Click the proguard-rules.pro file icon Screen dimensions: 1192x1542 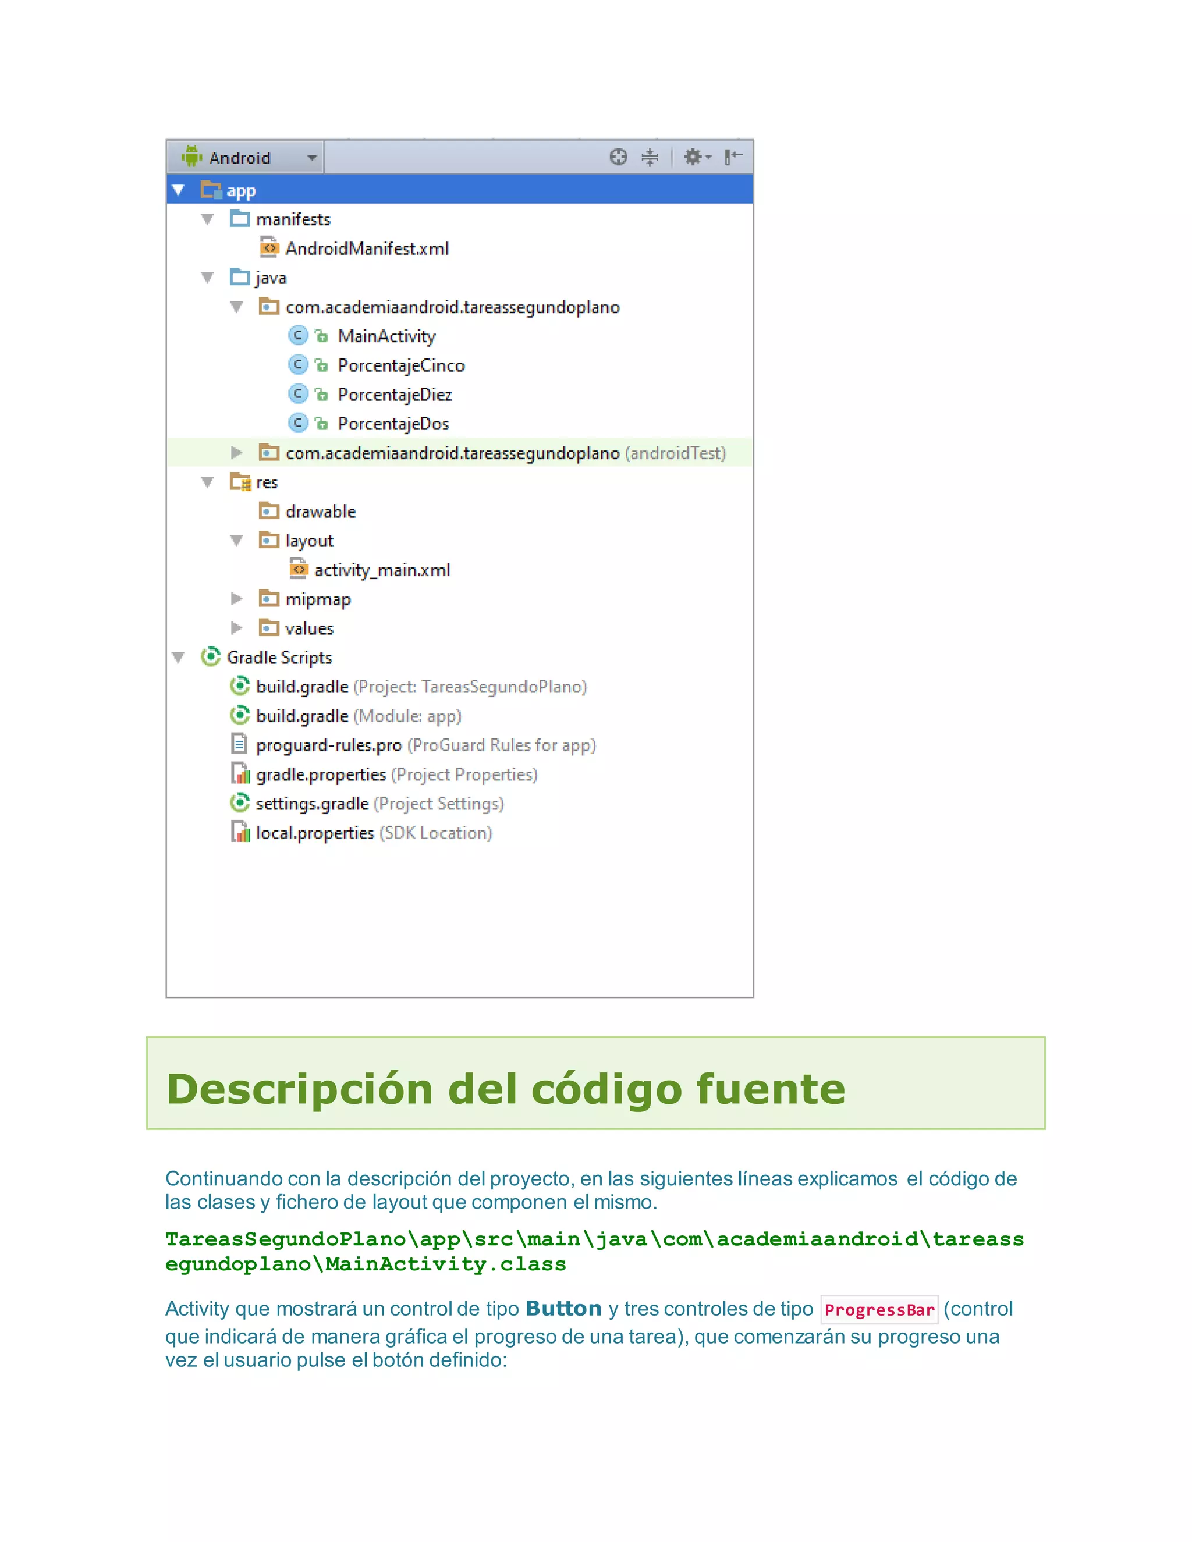(239, 744)
